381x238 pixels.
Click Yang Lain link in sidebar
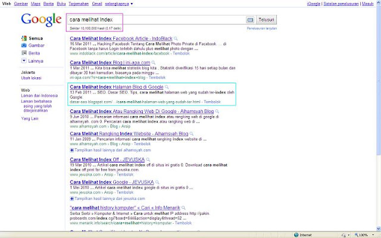pyautogui.click(x=30, y=118)
